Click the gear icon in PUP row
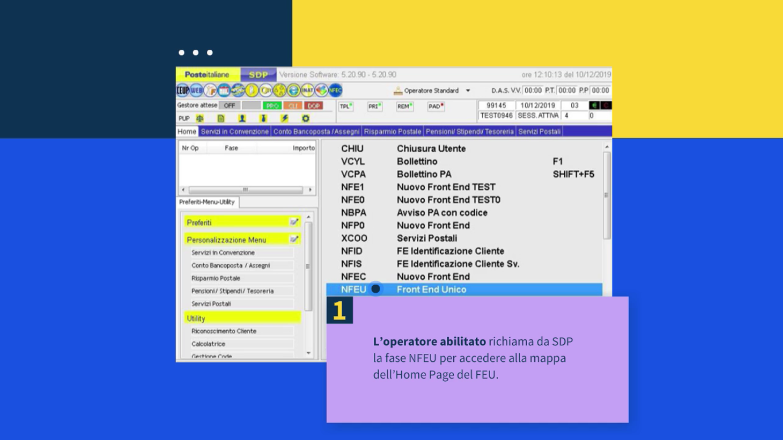The image size is (783, 440). click(305, 119)
